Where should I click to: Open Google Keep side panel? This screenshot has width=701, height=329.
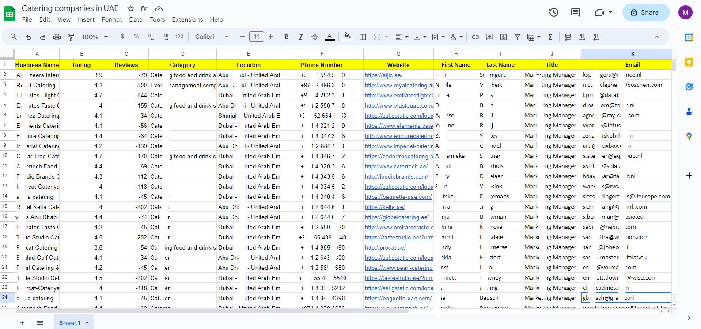pos(689,62)
